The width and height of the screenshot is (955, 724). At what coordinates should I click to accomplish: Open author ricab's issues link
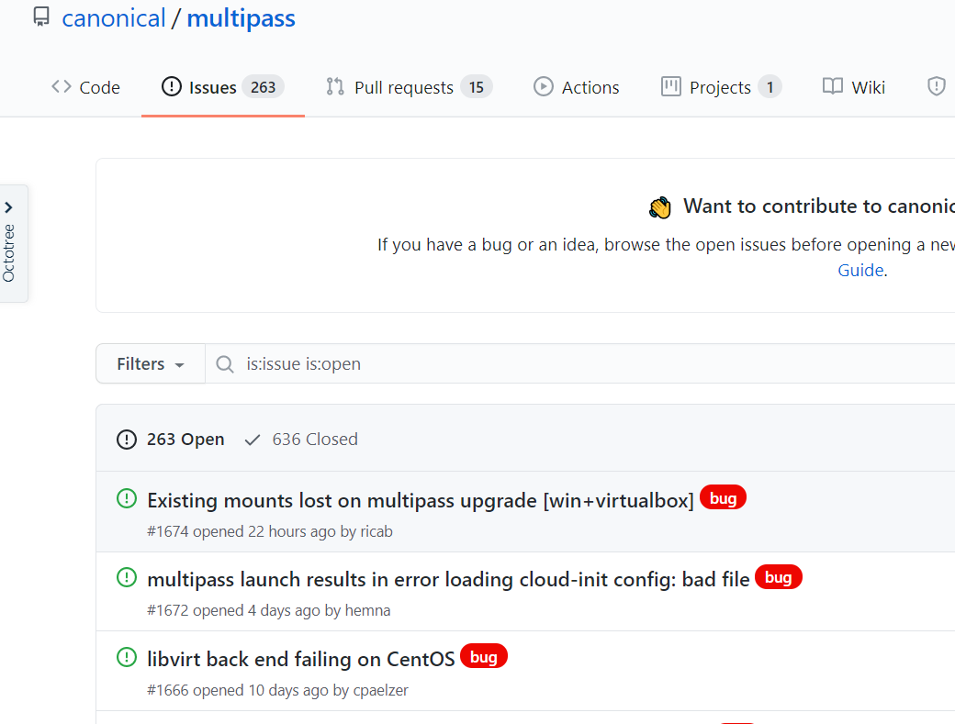click(x=376, y=531)
